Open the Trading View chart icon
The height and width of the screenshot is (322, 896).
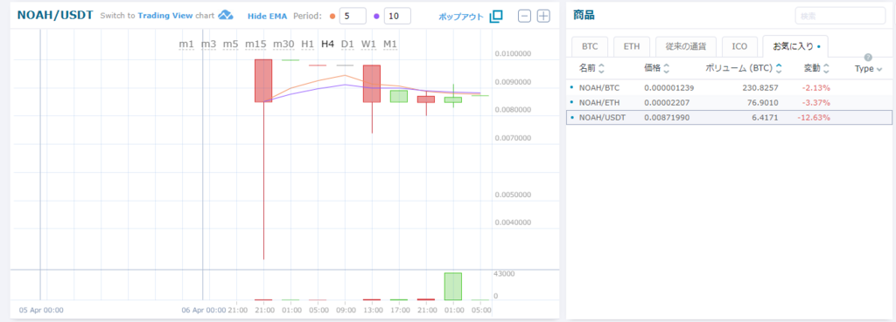point(226,16)
